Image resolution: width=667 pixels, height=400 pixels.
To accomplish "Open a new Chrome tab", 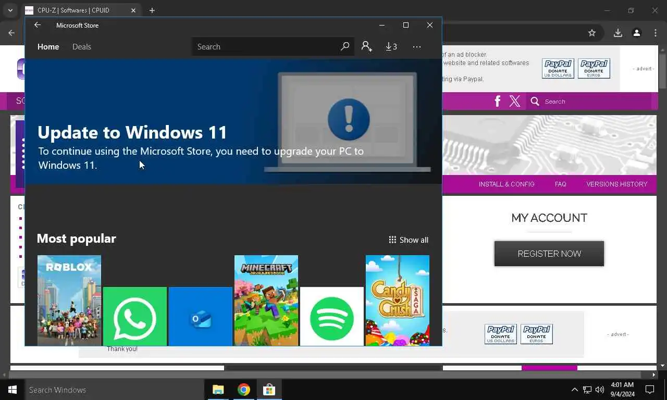I will click(152, 10).
